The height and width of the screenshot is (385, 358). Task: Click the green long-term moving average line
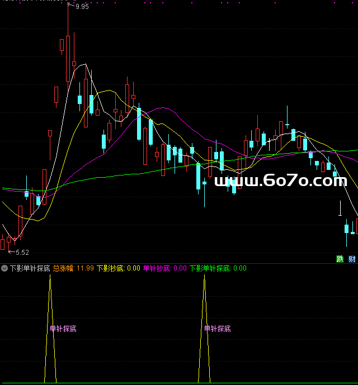point(112,176)
